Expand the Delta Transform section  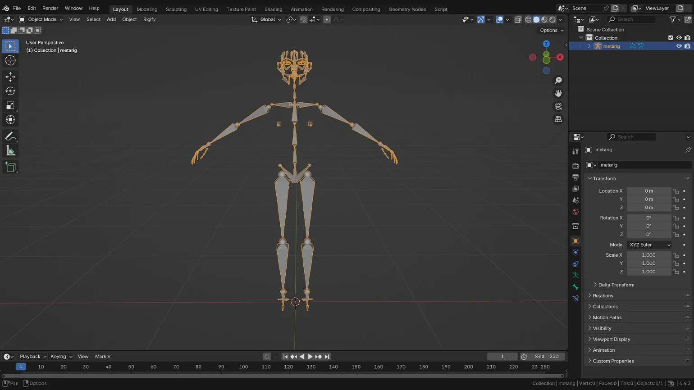pyautogui.click(x=616, y=285)
